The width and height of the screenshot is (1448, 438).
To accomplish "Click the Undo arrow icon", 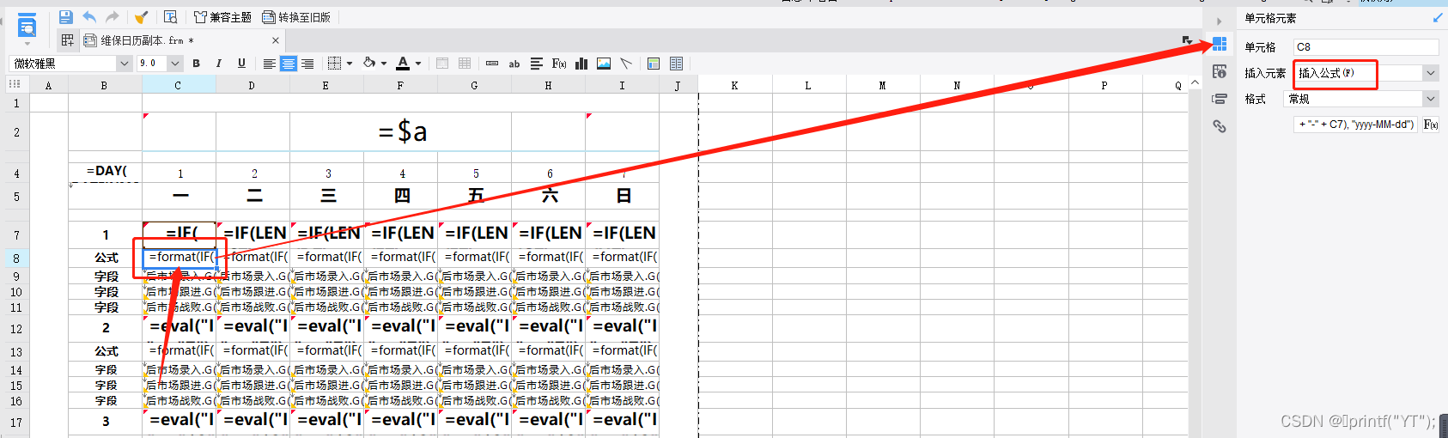I will (x=89, y=17).
